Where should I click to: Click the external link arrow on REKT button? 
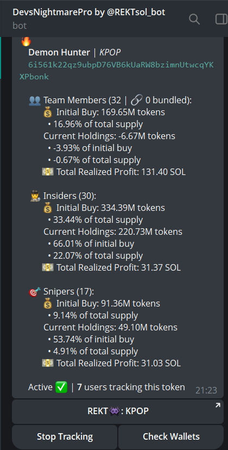(x=218, y=405)
